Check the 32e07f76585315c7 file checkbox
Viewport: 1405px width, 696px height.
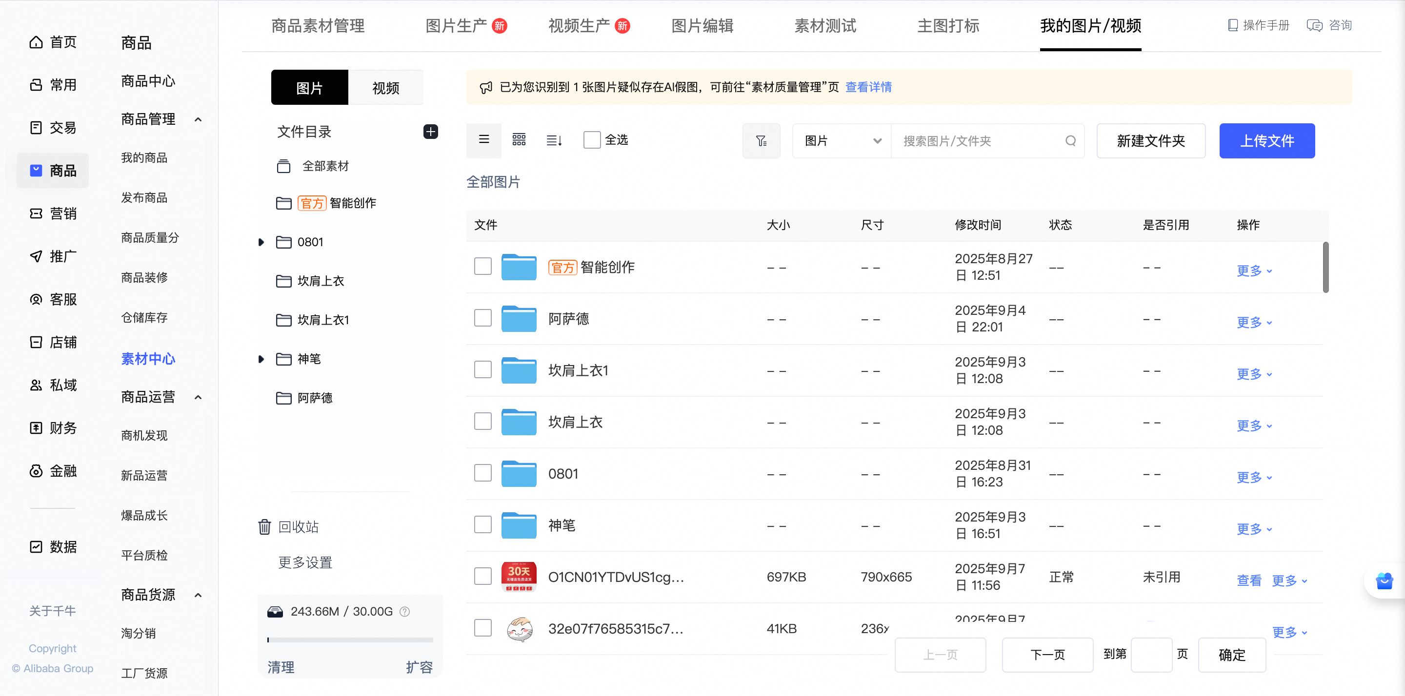point(482,628)
